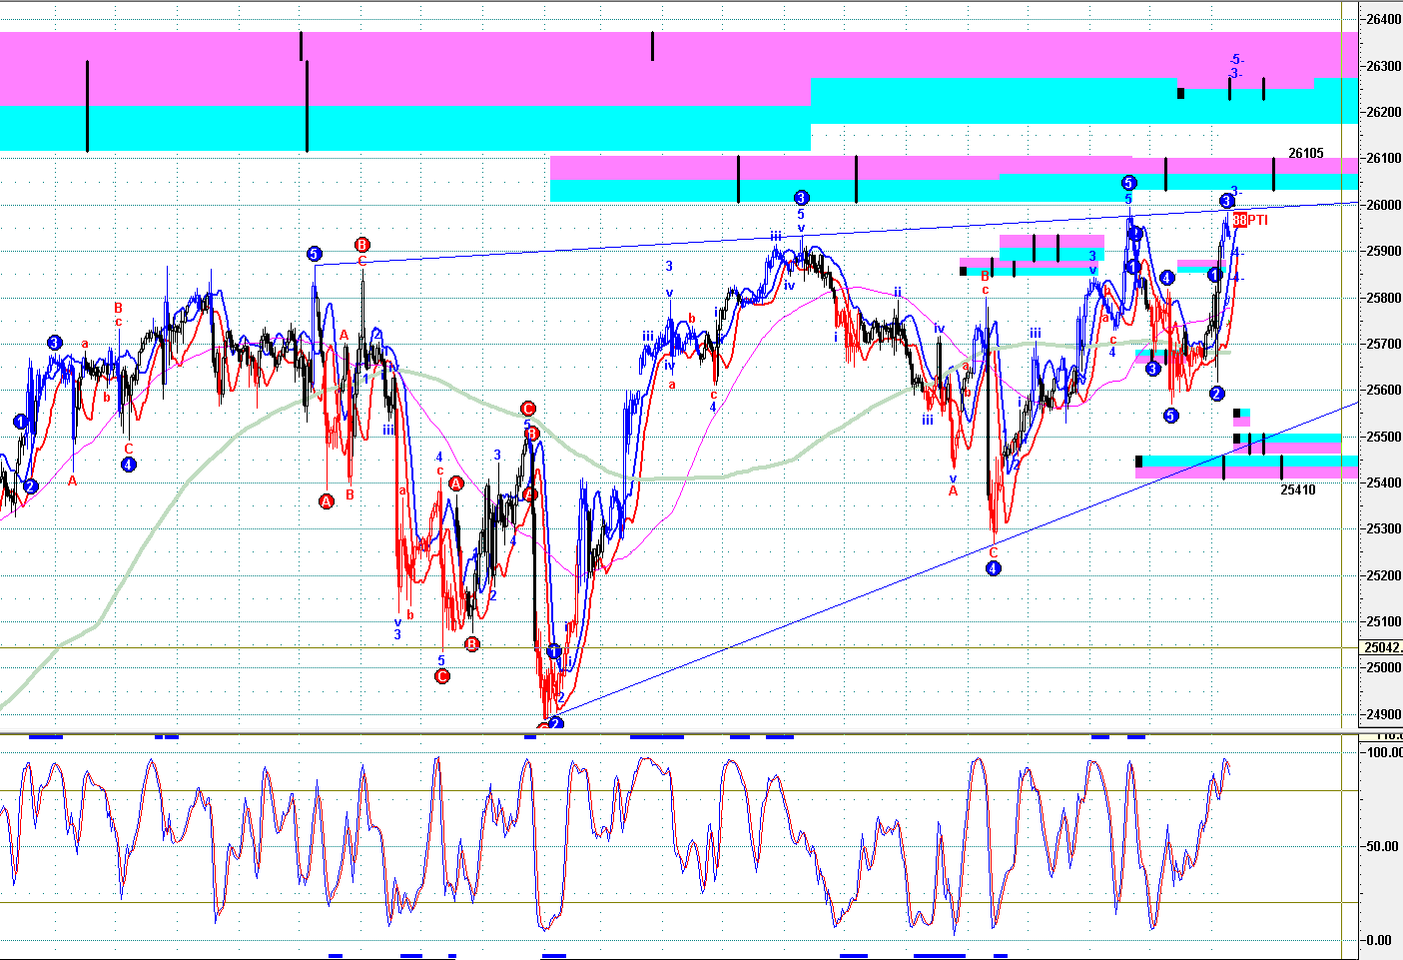Click the 100.00 oscillator scale label
Viewport: 1403px width, 960px height.
point(1384,752)
